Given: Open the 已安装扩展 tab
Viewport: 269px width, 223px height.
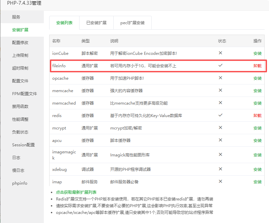Looking at the screenshot, I should [96, 23].
